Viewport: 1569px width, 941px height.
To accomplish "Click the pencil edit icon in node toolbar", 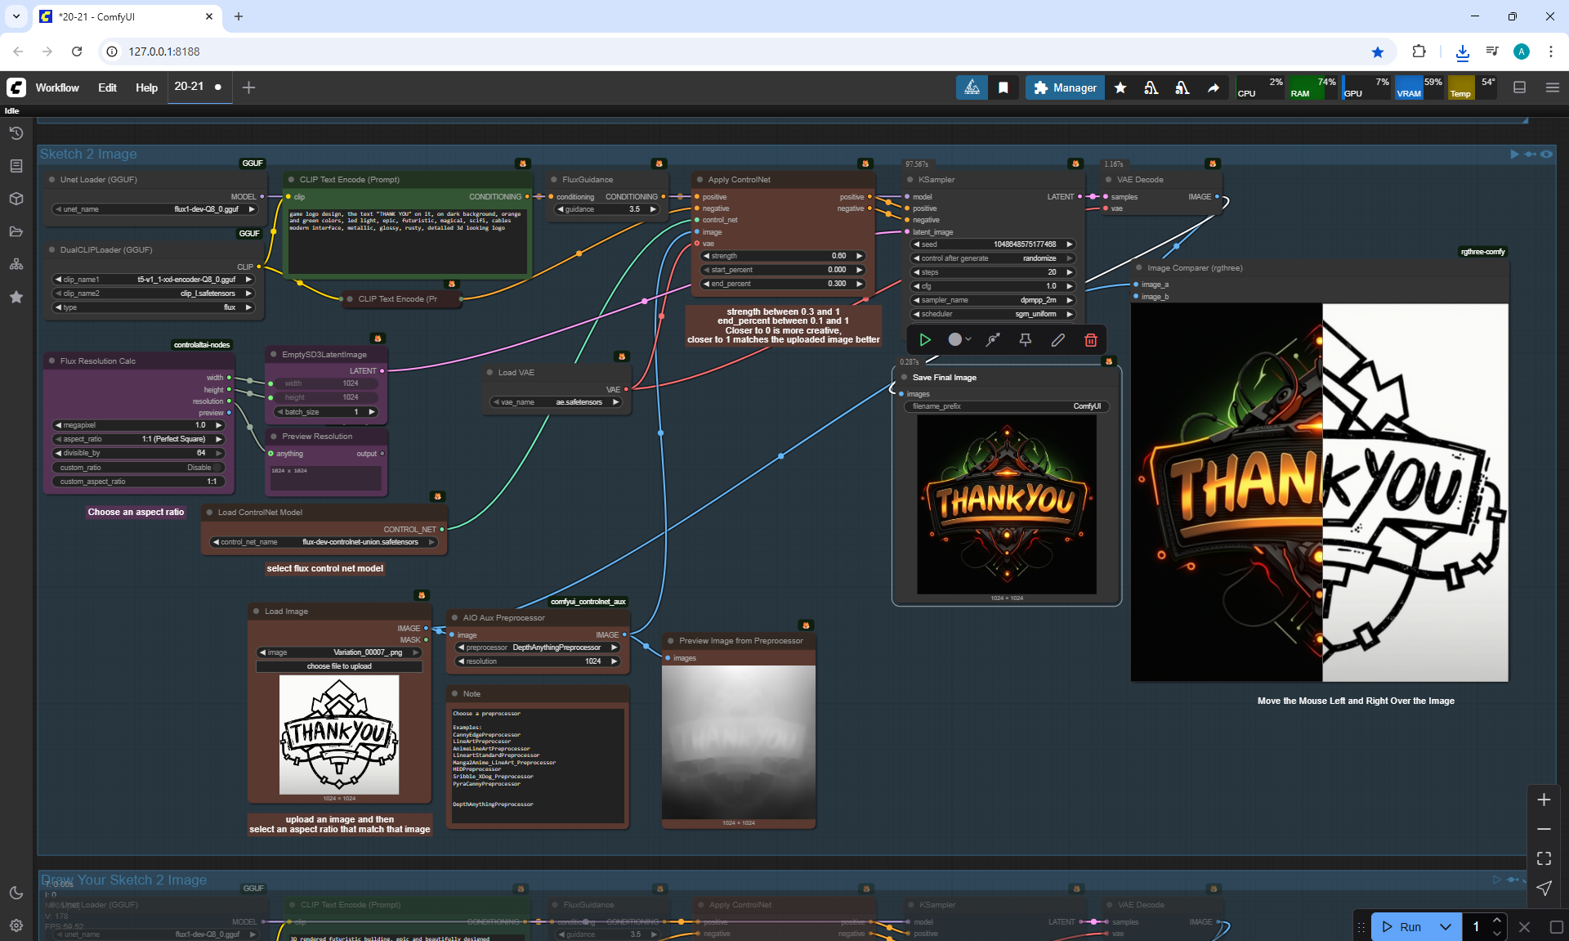I will pyautogui.click(x=1057, y=339).
